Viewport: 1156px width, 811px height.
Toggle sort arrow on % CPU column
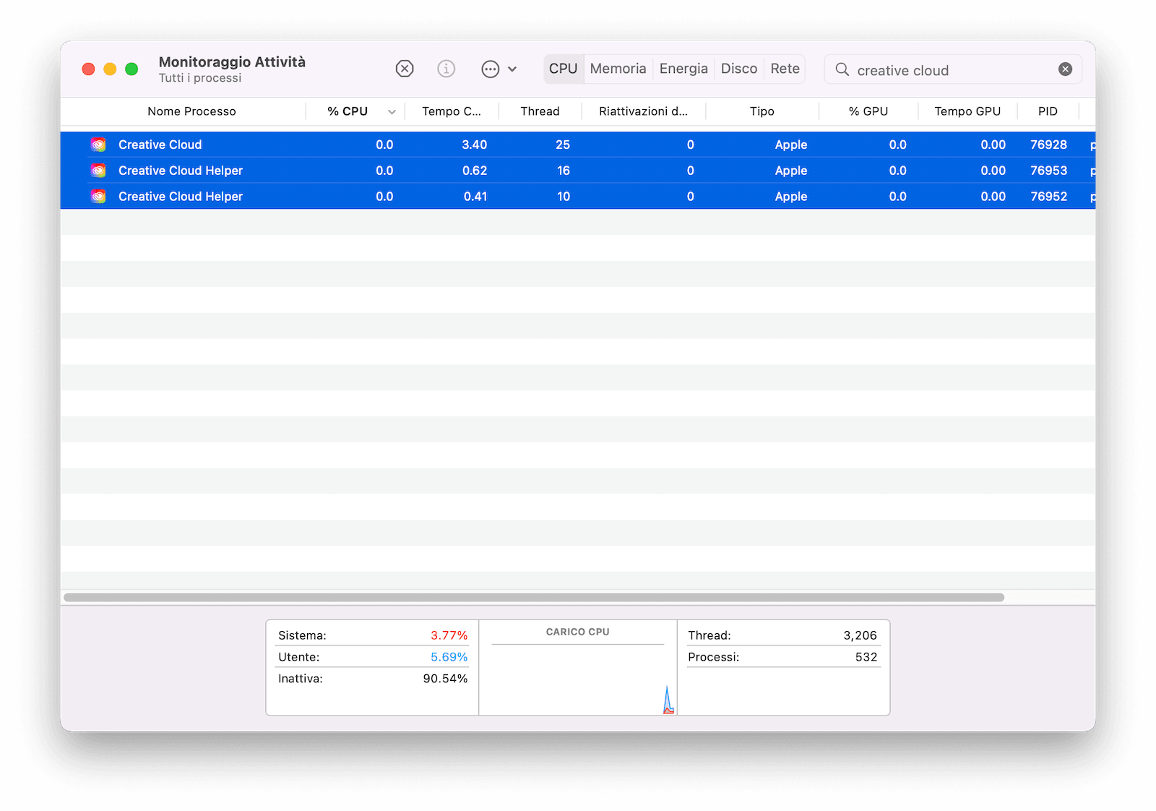(x=392, y=112)
